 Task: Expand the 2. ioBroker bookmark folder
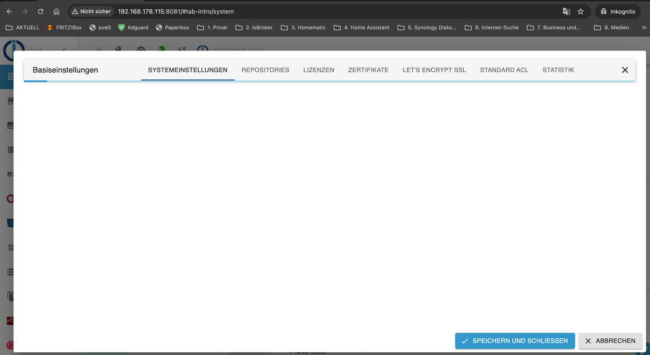pyautogui.click(x=254, y=27)
